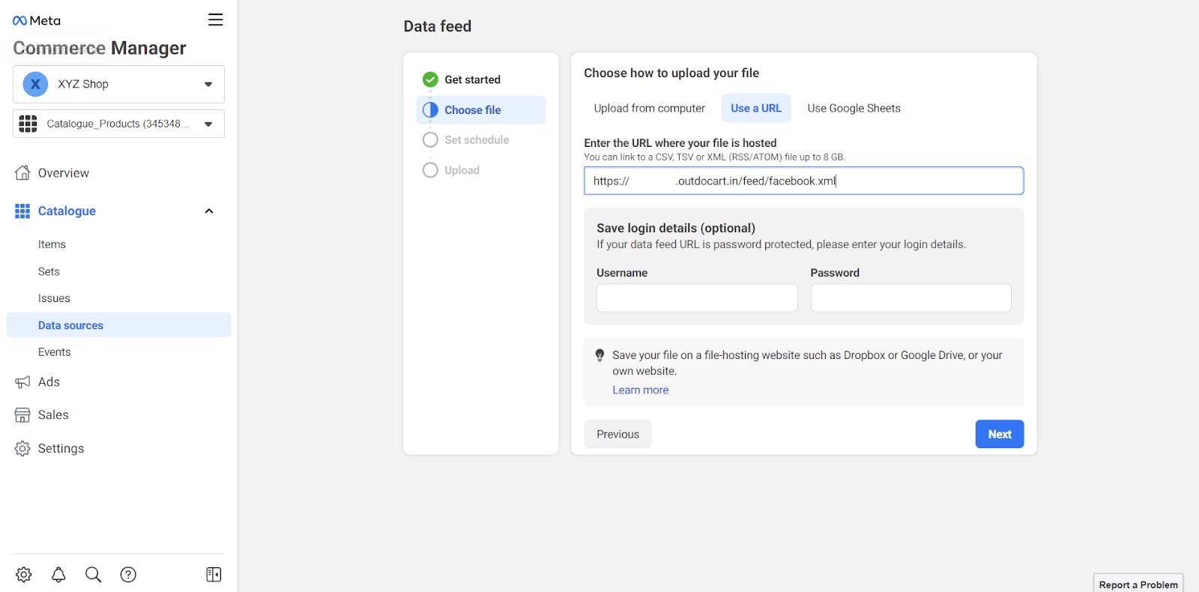Click the Sales storefront icon

(x=22, y=415)
